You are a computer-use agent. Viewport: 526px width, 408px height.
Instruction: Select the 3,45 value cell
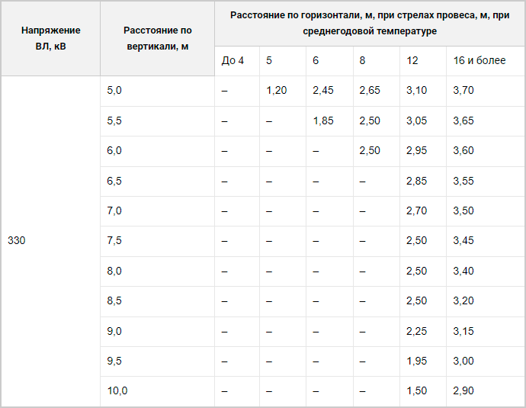tap(486, 241)
